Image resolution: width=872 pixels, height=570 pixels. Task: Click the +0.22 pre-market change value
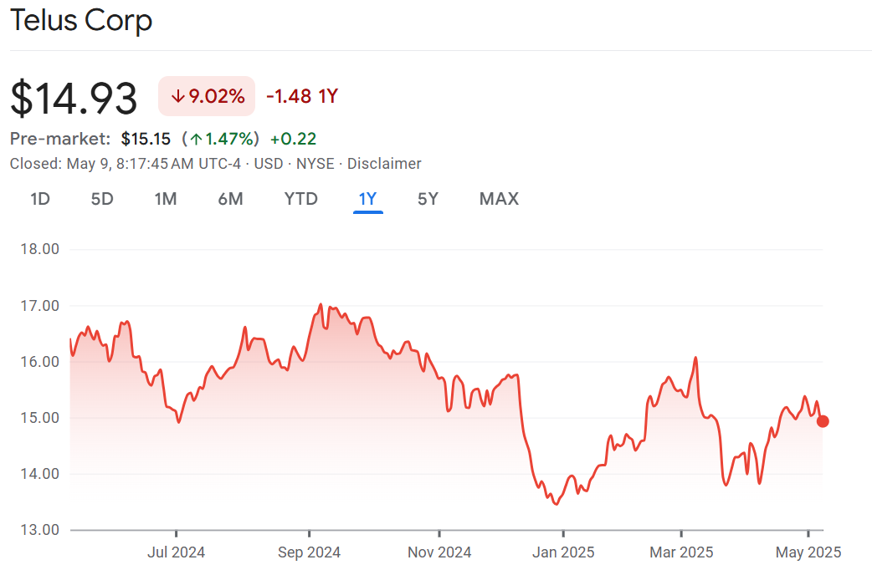[293, 139]
